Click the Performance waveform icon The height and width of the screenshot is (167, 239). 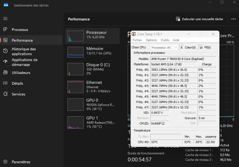(x=5, y=40)
